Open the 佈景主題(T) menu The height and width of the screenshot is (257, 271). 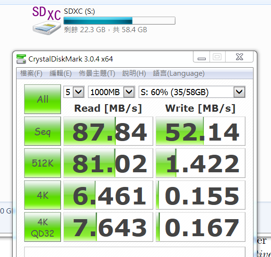pos(97,73)
